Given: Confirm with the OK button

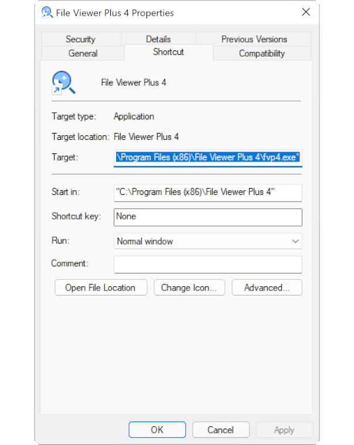Looking at the screenshot, I should 157,430.
